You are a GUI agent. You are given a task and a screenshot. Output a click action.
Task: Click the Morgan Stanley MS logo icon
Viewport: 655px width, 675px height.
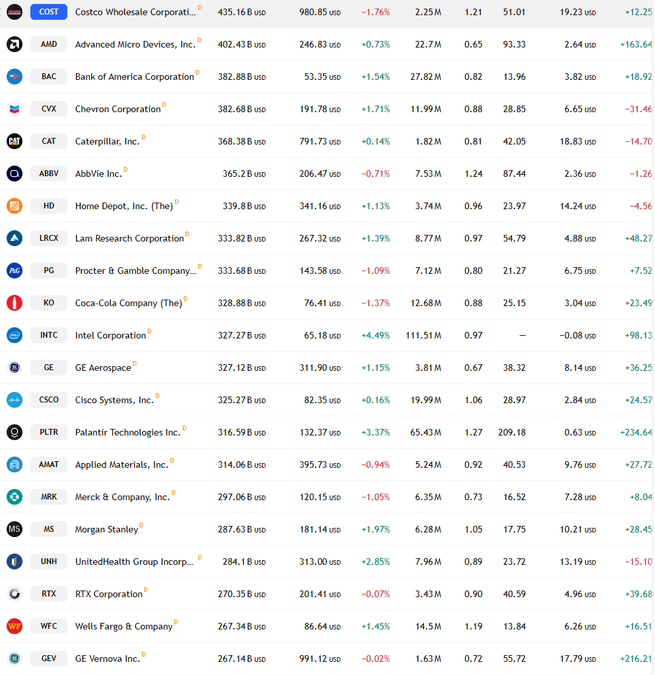pyautogui.click(x=15, y=529)
